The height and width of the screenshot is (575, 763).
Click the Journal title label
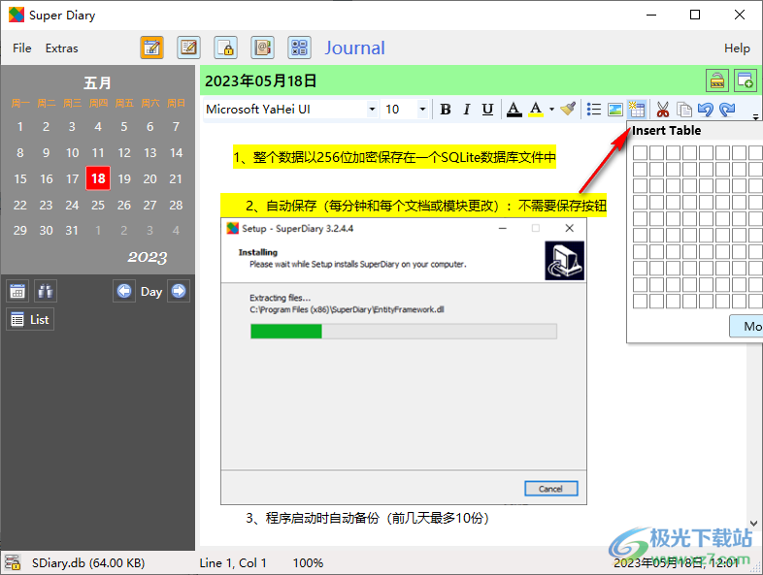[354, 48]
